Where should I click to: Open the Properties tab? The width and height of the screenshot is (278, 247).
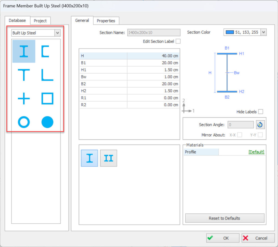tap(106, 21)
